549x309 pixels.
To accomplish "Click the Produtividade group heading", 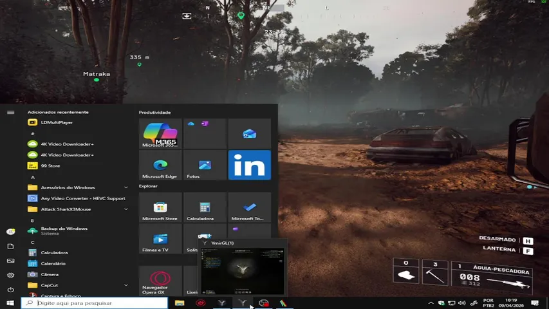I will 154,113.
